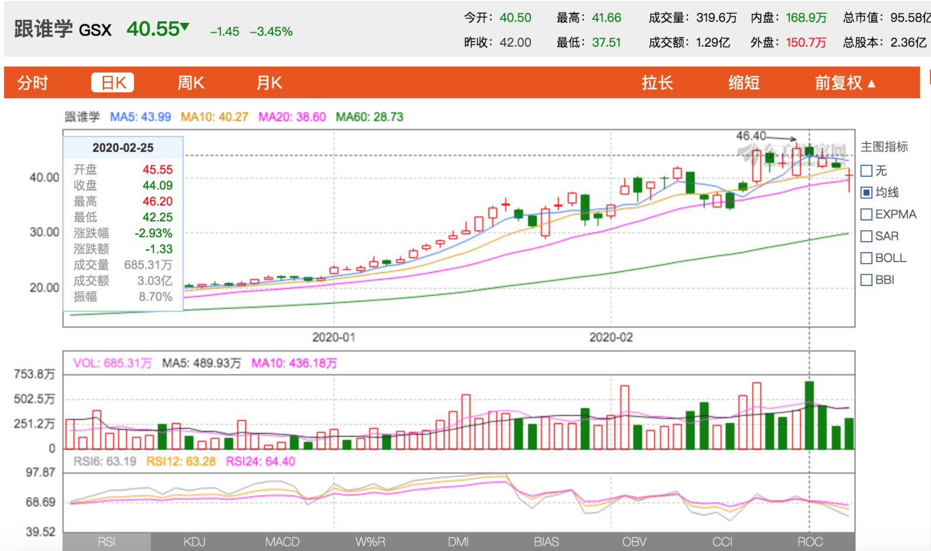Enable the BBI indicator checkbox
Image resolution: width=931 pixels, height=551 pixels.
pyautogui.click(x=867, y=280)
